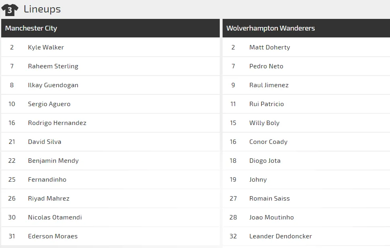
Task: Click Rodrigo Hernandez's name
Action: (57, 123)
